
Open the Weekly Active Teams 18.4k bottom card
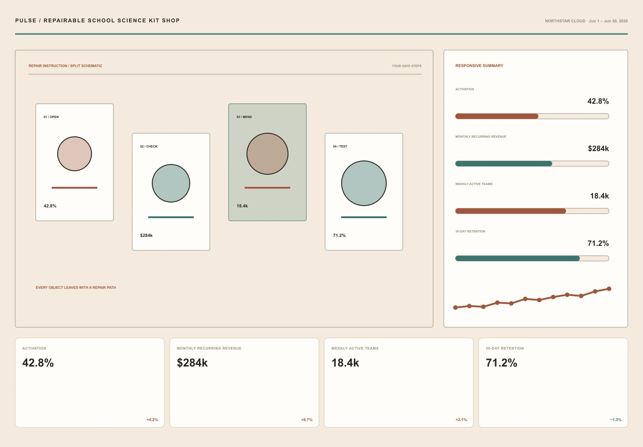(x=399, y=383)
